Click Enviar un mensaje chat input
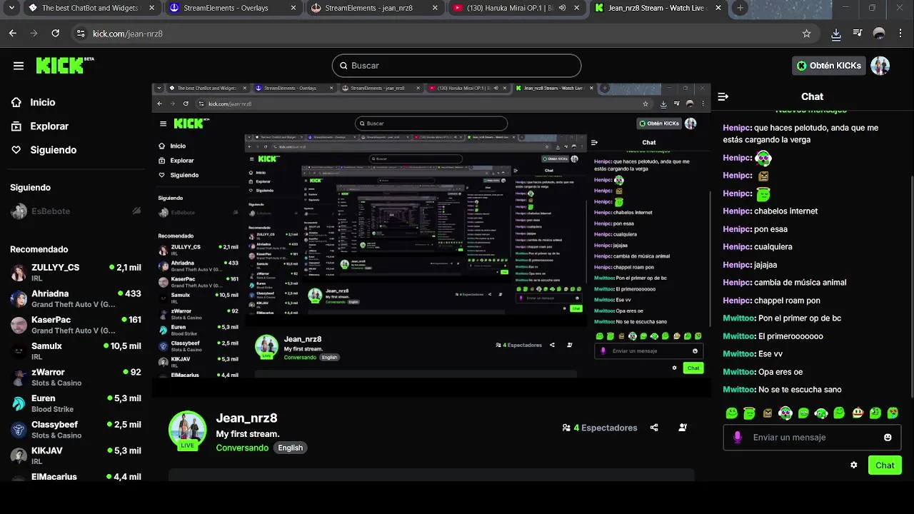Viewport: 914px width, 514px height. [x=812, y=437]
